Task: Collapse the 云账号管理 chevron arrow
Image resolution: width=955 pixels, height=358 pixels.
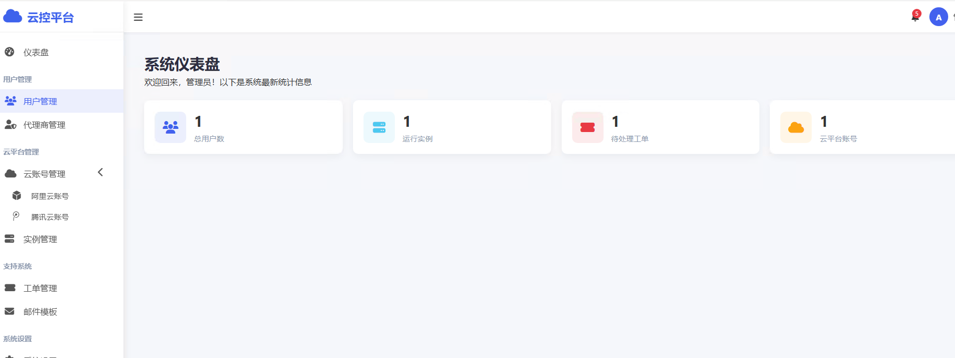Action: tap(100, 172)
